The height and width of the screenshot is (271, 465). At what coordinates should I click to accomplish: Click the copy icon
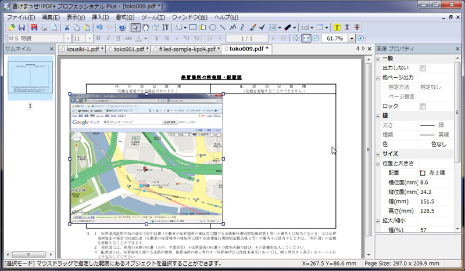pos(77,27)
